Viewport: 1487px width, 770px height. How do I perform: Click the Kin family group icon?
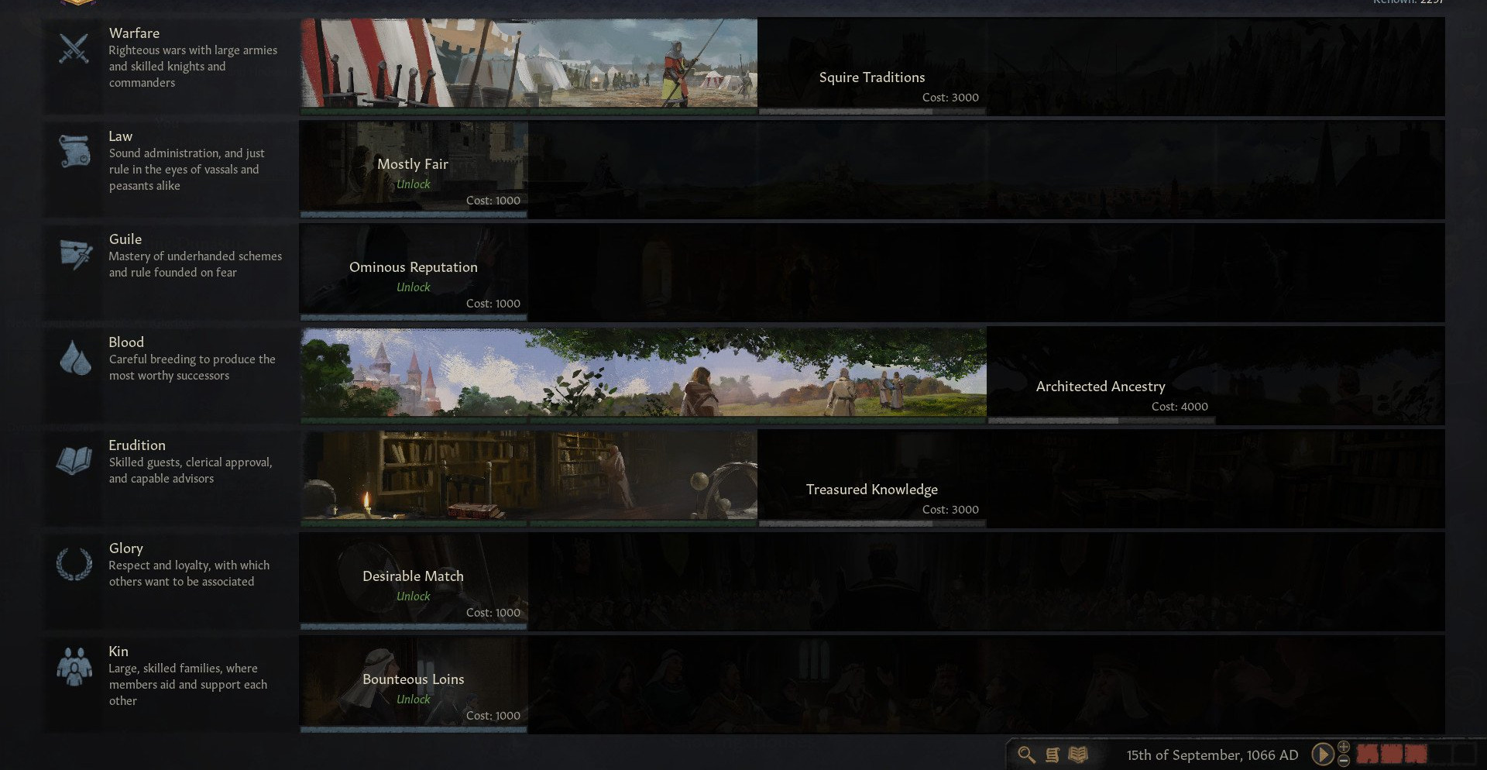pos(74,666)
